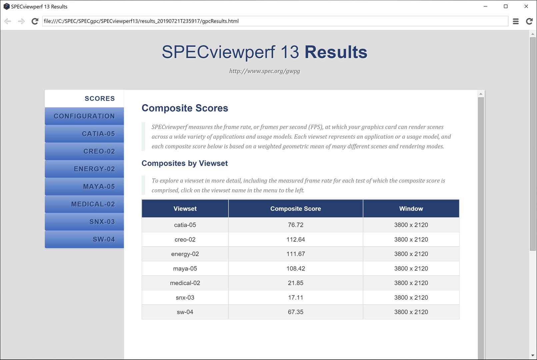Viewport: 537px width, 360px height.
Task: Follow the http://www.spec.org/gwpg link
Action: tap(265, 71)
